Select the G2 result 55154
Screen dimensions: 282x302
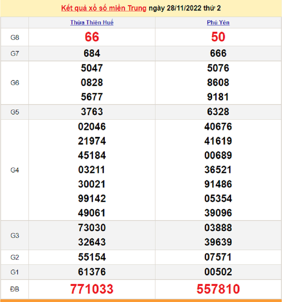pos(92,257)
